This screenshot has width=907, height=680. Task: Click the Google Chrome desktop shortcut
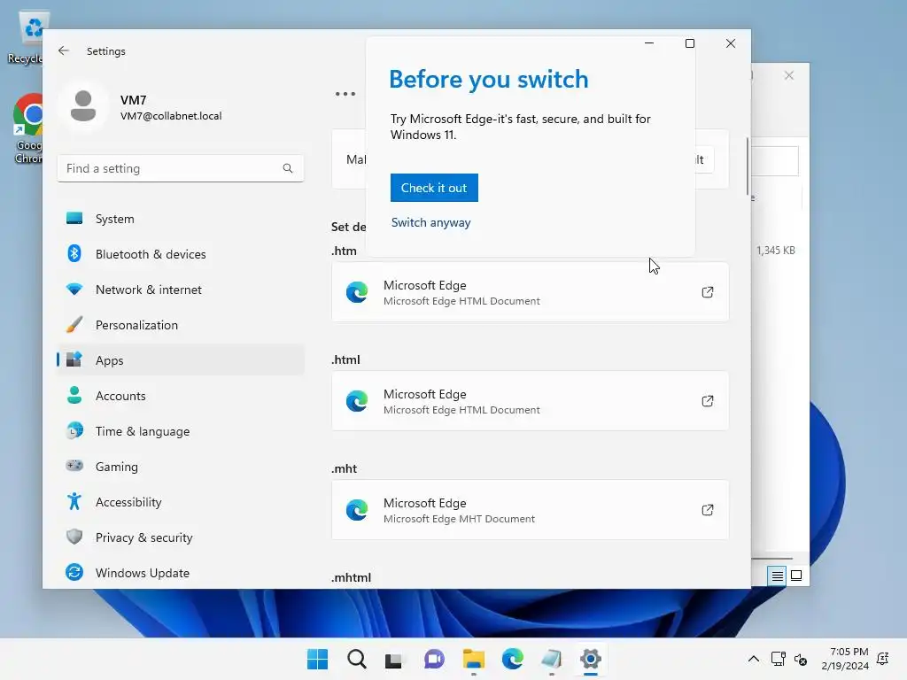pyautogui.click(x=27, y=128)
